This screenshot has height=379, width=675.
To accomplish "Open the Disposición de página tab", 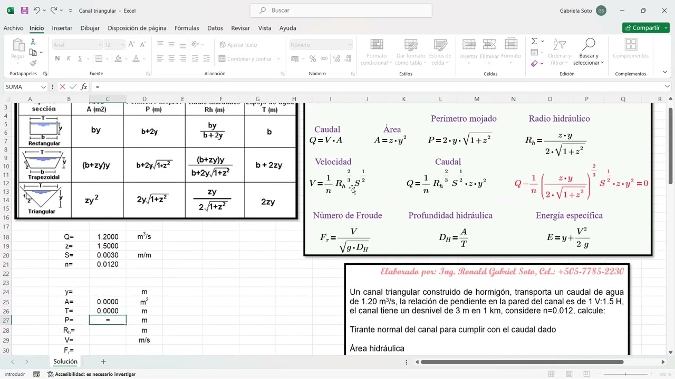I will 137,28.
